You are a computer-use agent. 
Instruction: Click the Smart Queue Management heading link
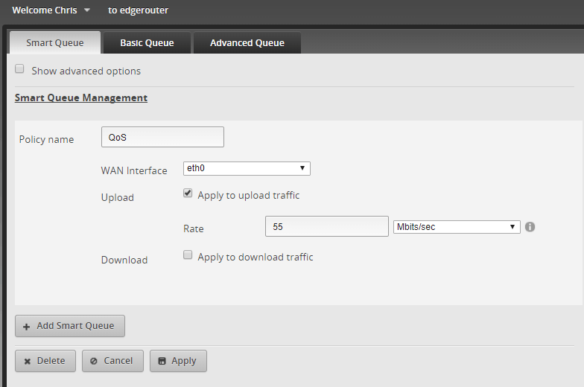(x=81, y=97)
